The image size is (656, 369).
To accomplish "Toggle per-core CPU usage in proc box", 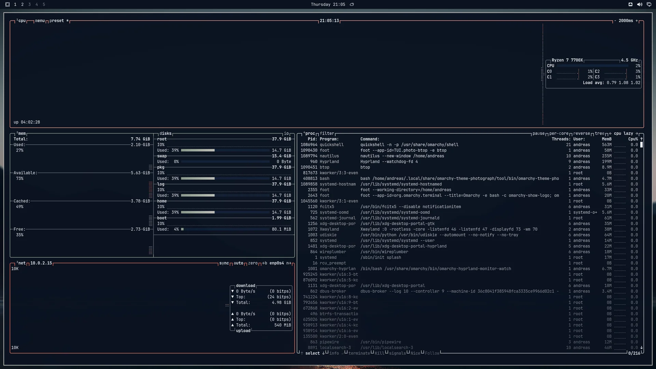I will tap(559, 134).
